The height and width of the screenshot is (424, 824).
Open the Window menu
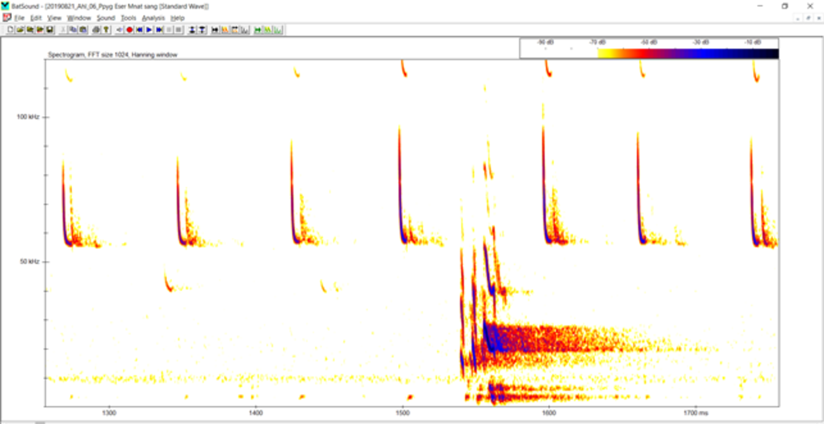[x=79, y=18]
